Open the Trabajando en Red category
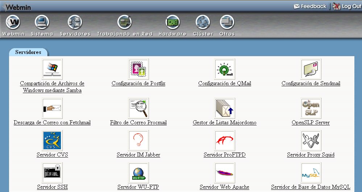Image resolution: width=362 pixels, height=192 pixels. 125,25
